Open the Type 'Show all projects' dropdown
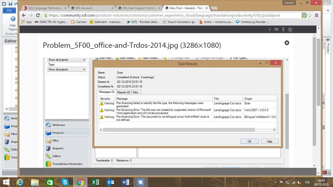This screenshot has height=187, width=333. [x=67, y=69]
